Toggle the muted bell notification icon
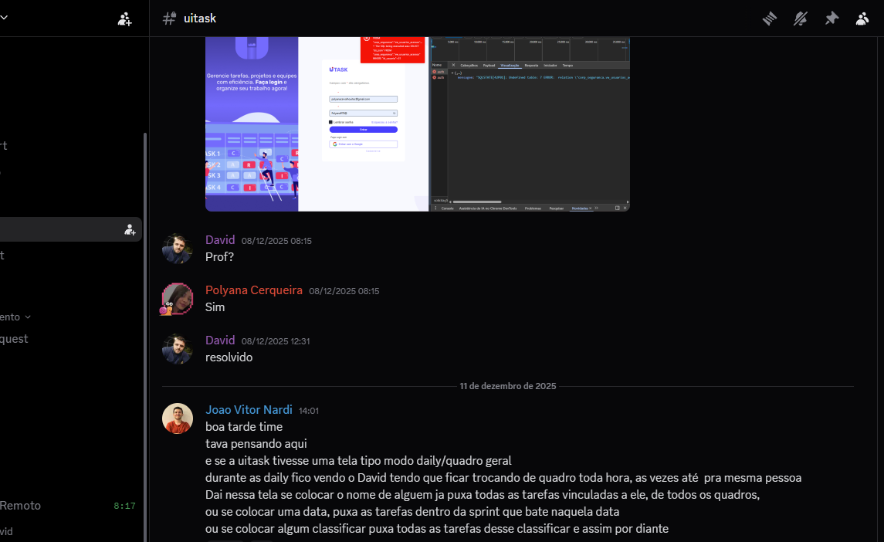 (x=801, y=19)
